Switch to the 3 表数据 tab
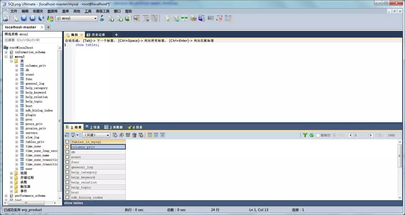Image resolution: width=405 pixels, height=215 pixels. (x=114, y=127)
